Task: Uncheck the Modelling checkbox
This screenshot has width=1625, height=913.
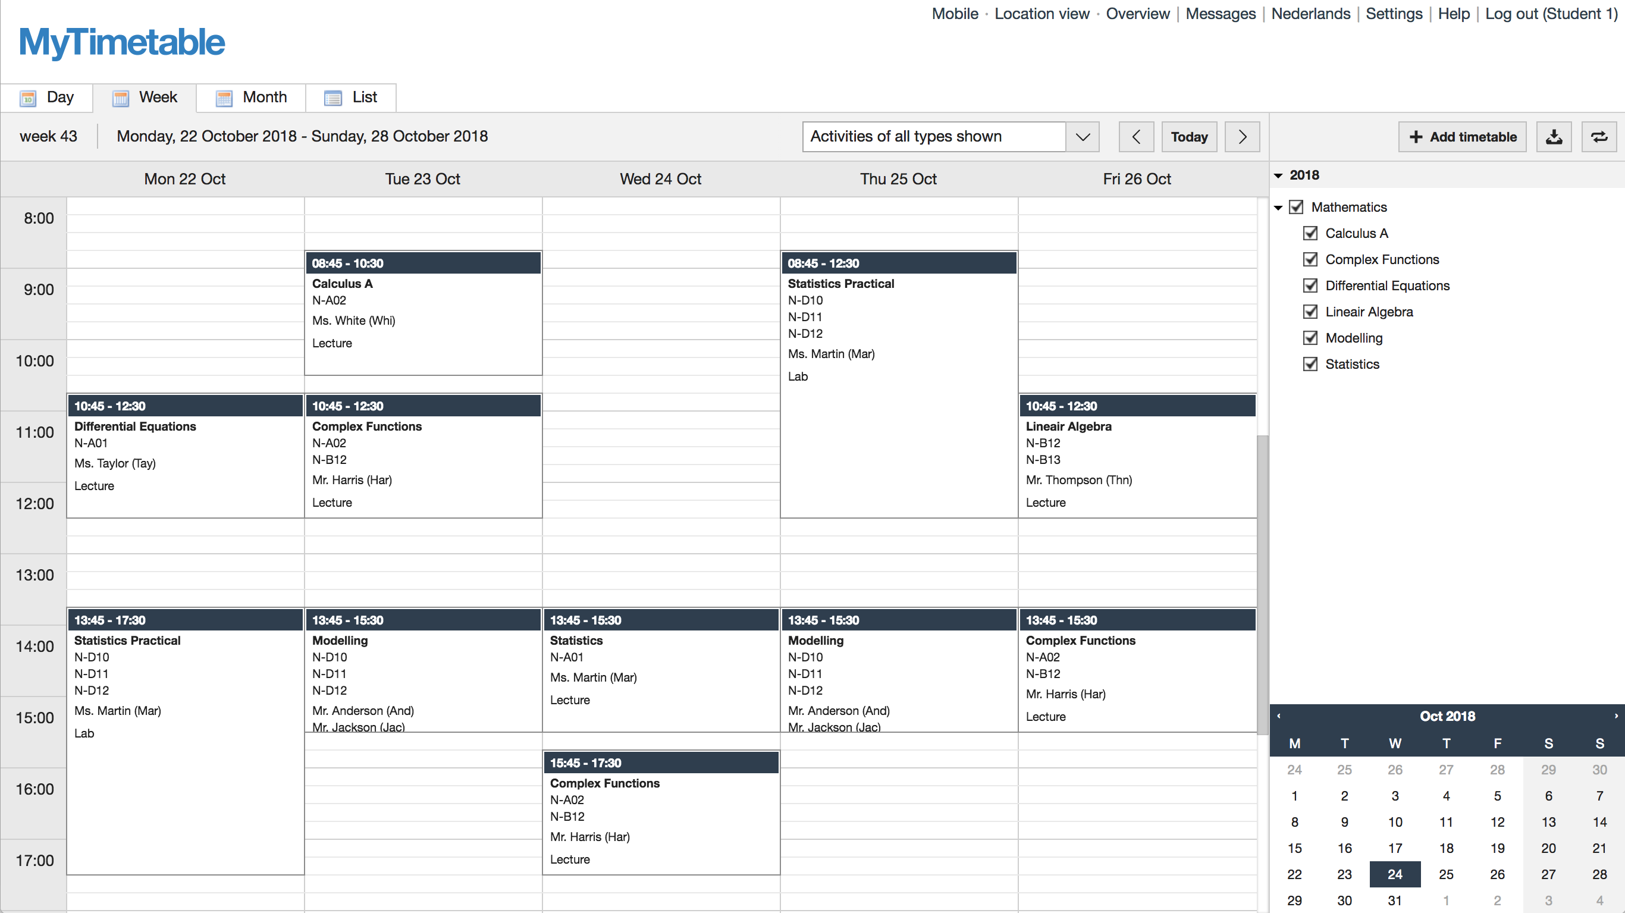Action: coord(1311,338)
